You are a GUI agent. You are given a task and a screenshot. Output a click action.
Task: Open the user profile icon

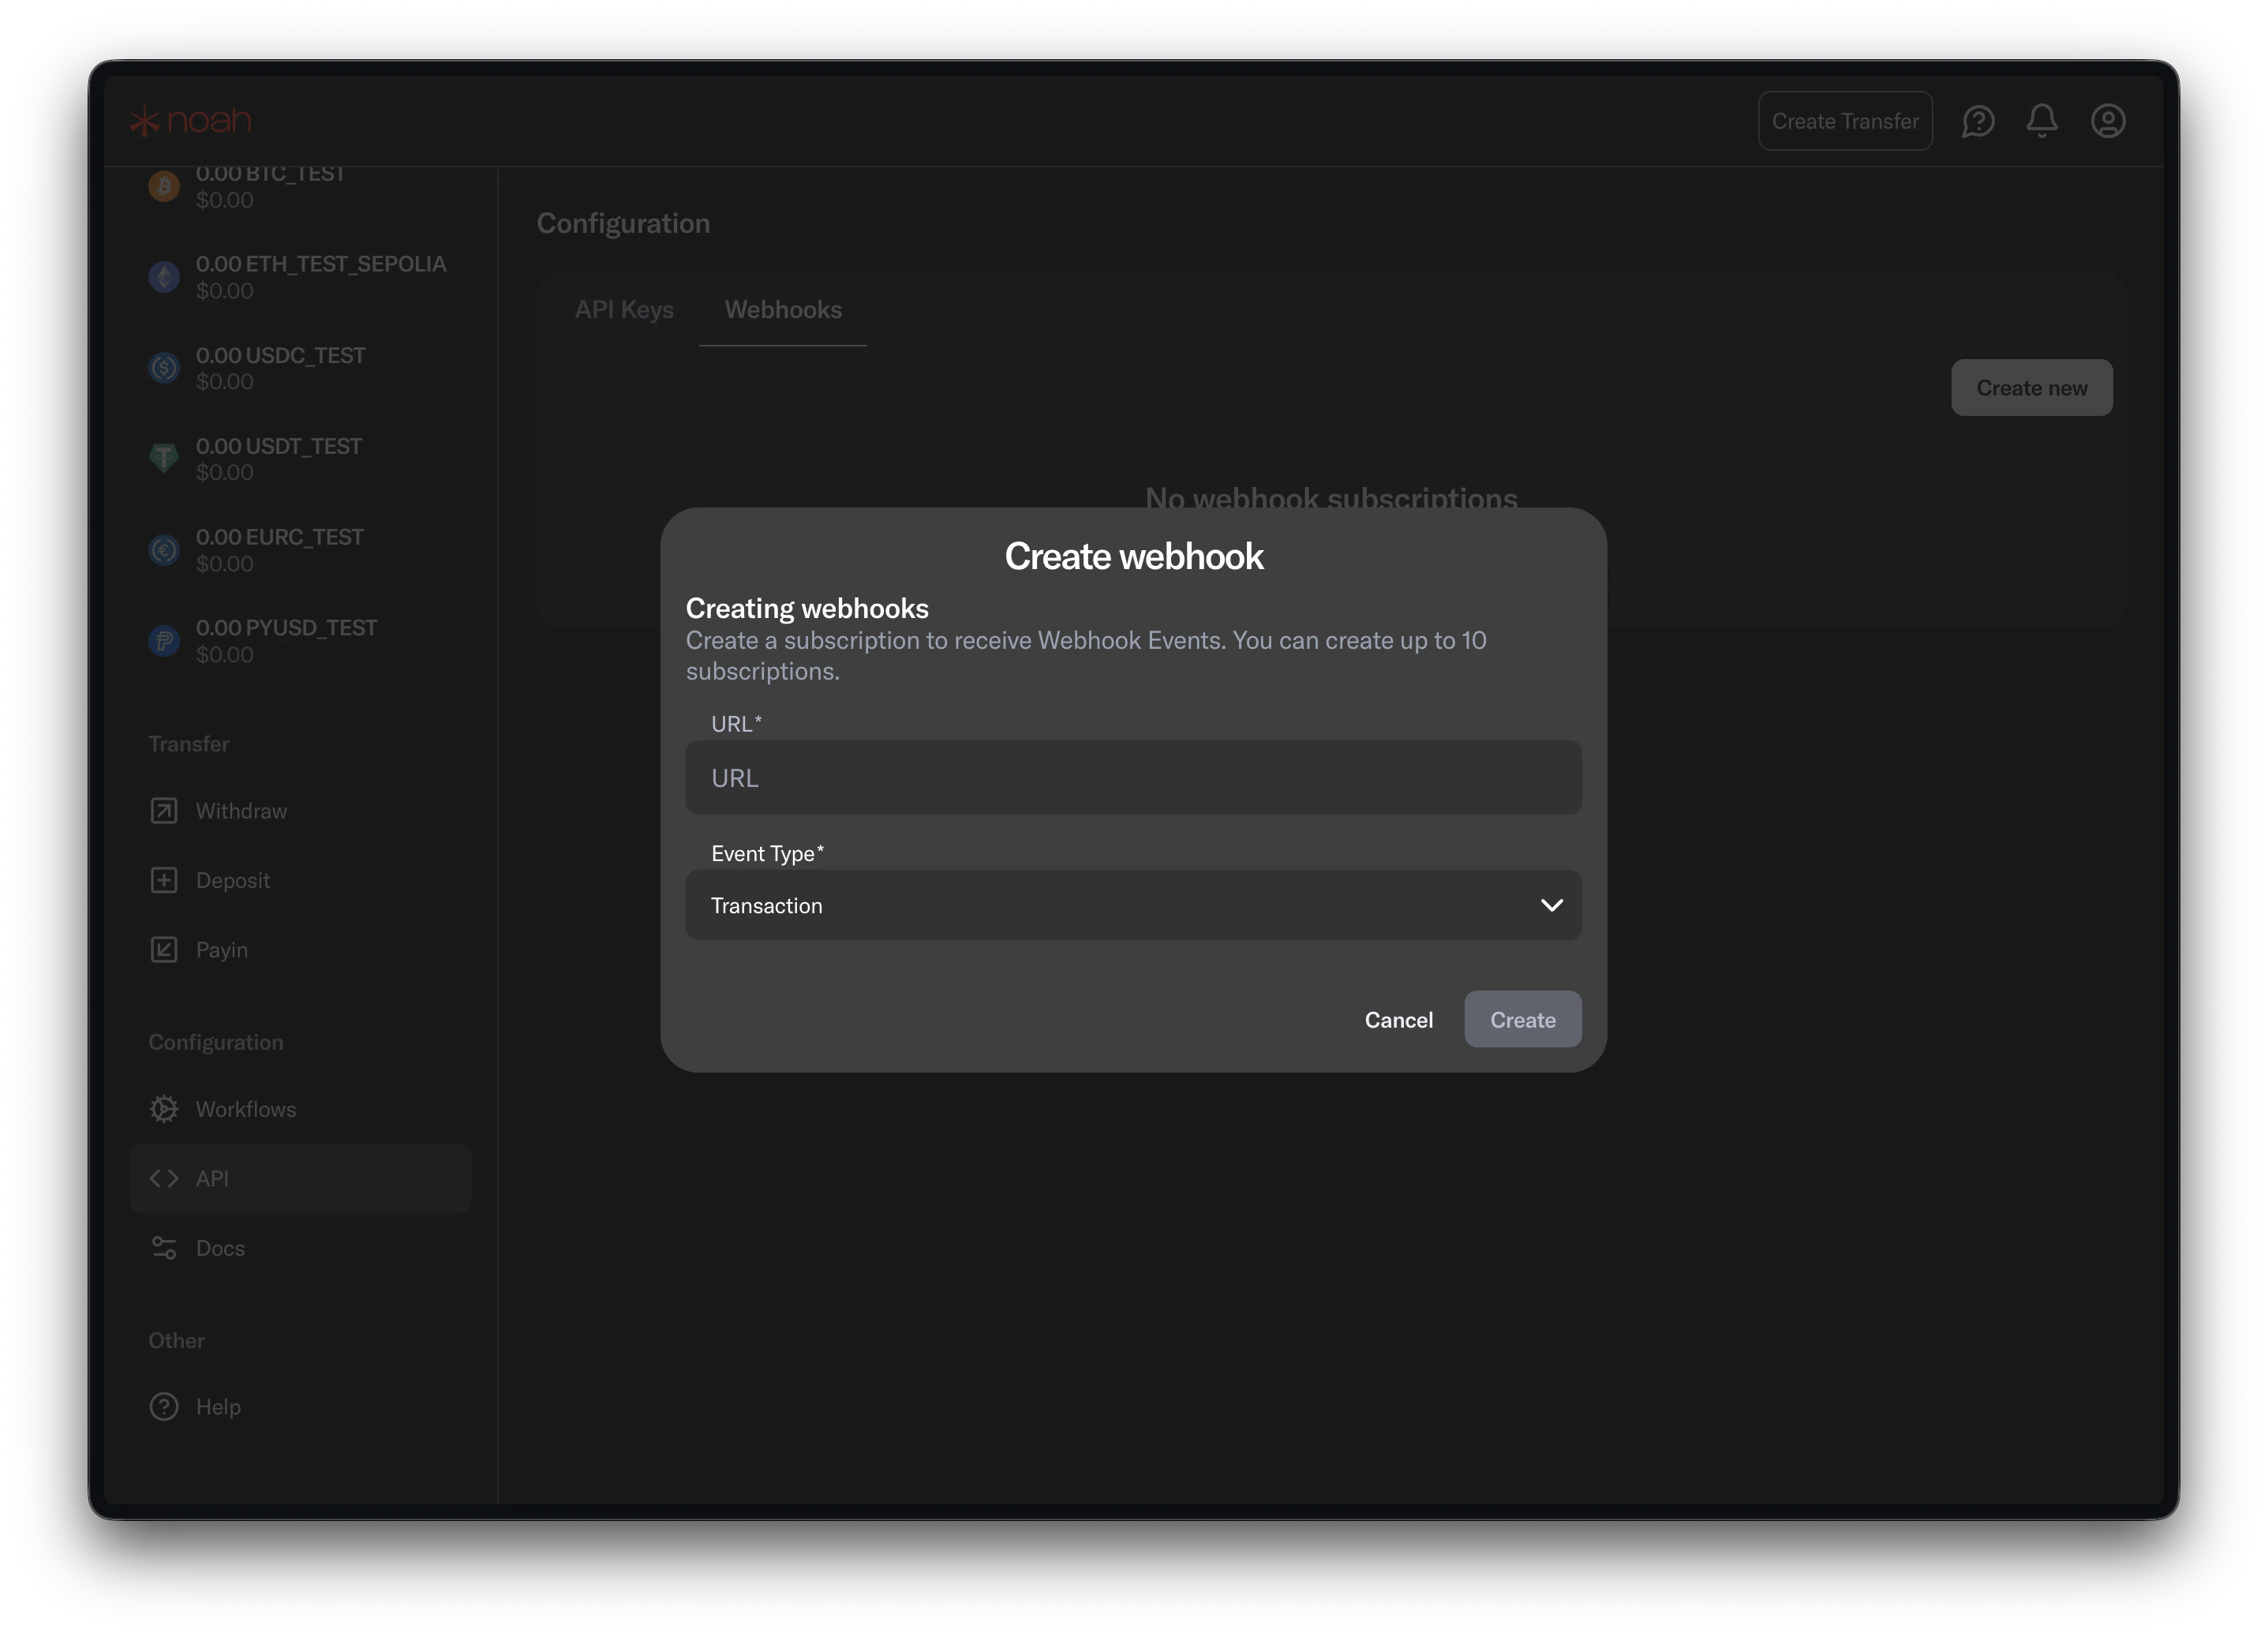tap(2108, 120)
